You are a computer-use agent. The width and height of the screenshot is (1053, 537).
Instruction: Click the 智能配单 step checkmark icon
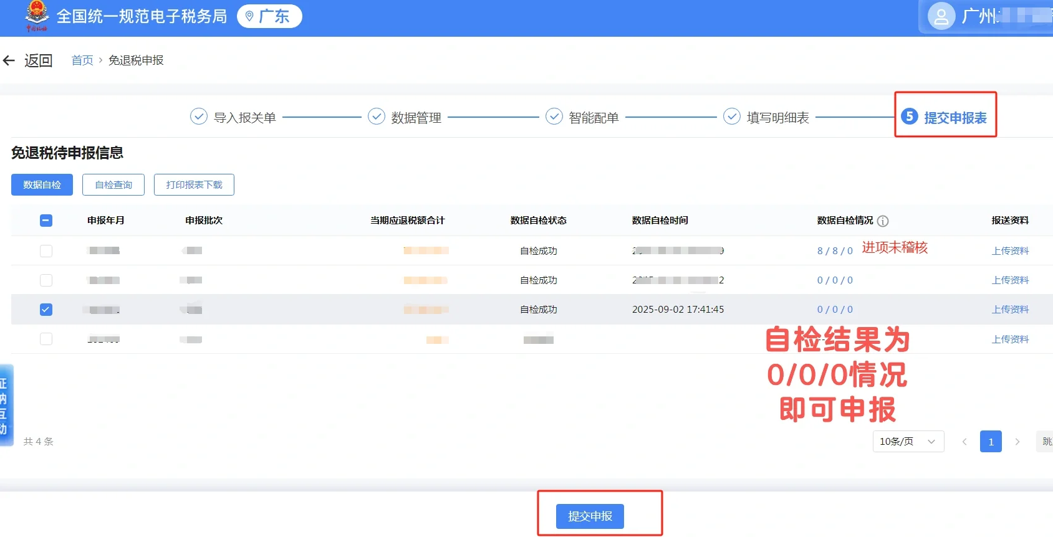[554, 116]
